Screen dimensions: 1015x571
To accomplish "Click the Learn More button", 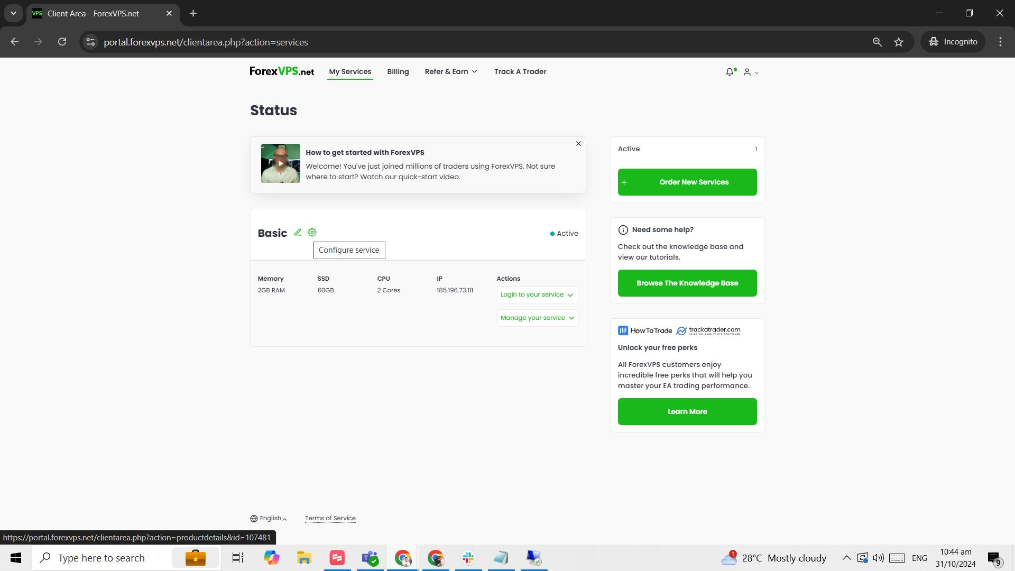I will (687, 412).
